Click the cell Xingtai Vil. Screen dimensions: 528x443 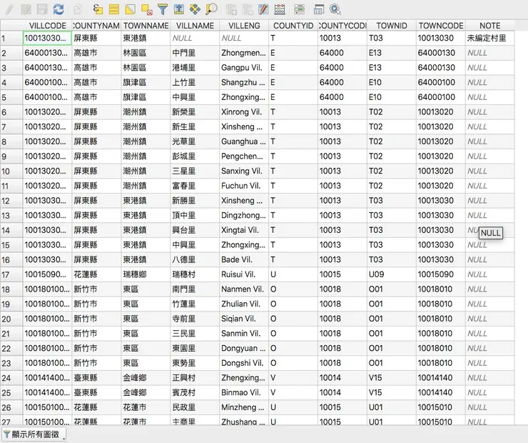[x=244, y=230]
